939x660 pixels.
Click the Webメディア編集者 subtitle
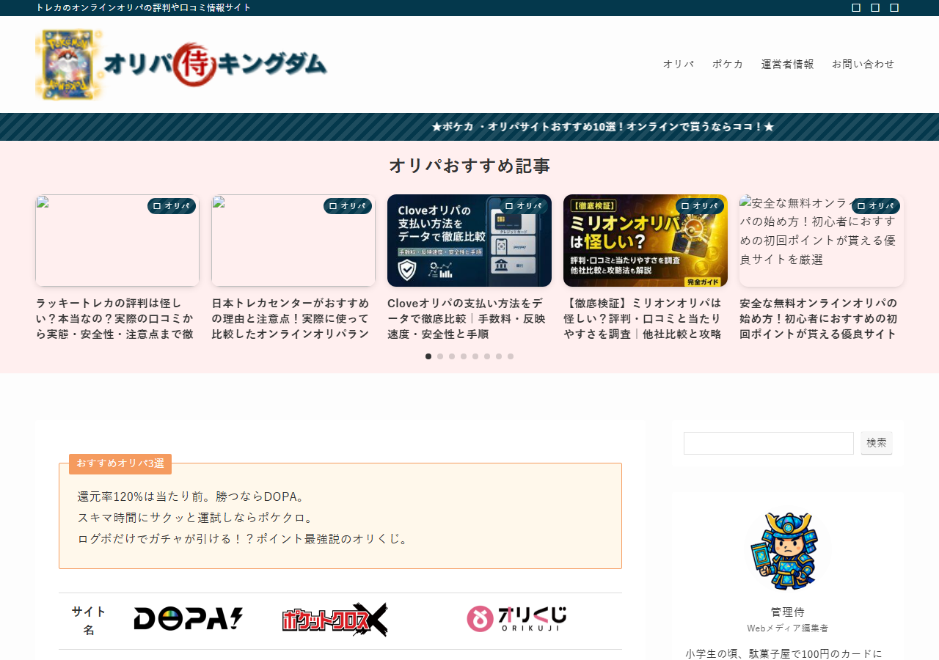point(788,628)
